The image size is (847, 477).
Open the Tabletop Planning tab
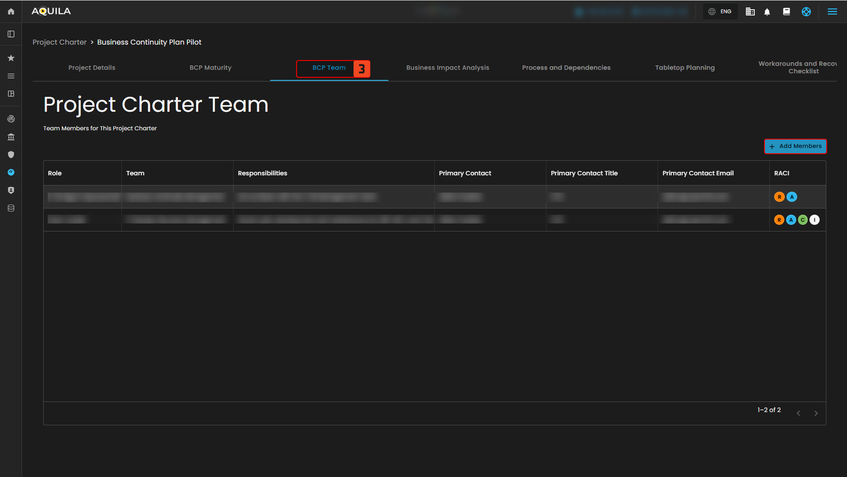(685, 68)
